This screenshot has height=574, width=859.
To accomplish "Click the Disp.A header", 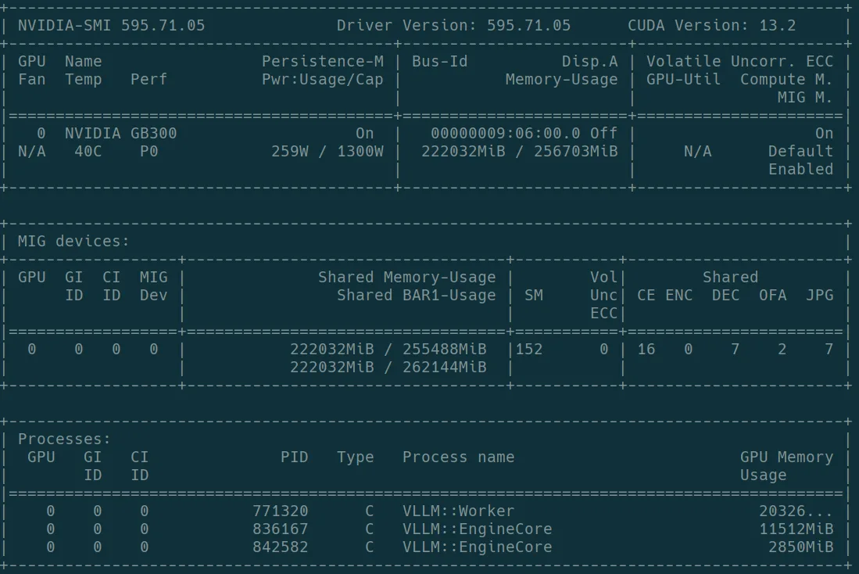I will tap(589, 62).
